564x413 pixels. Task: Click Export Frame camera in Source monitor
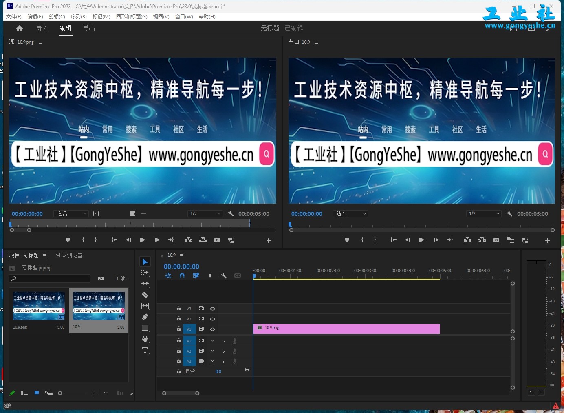click(x=217, y=240)
